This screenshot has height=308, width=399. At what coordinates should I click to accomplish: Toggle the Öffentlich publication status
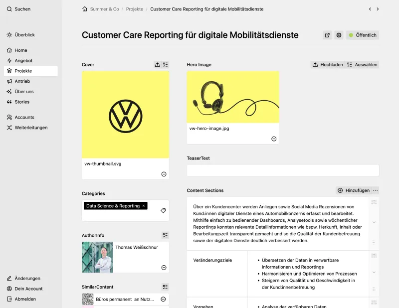coord(363,35)
